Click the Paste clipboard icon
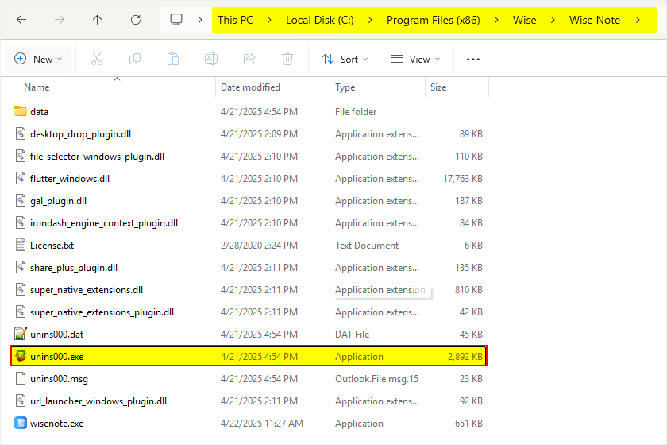 point(173,59)
